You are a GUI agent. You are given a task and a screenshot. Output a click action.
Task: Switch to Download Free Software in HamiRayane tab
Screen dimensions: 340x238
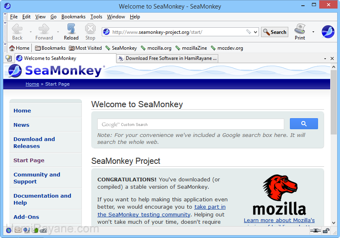point(167,58)
